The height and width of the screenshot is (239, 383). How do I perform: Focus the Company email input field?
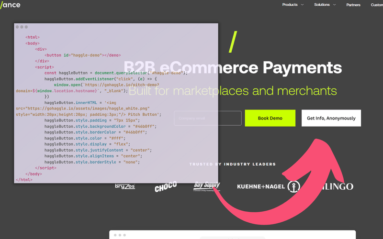[207, 118]
